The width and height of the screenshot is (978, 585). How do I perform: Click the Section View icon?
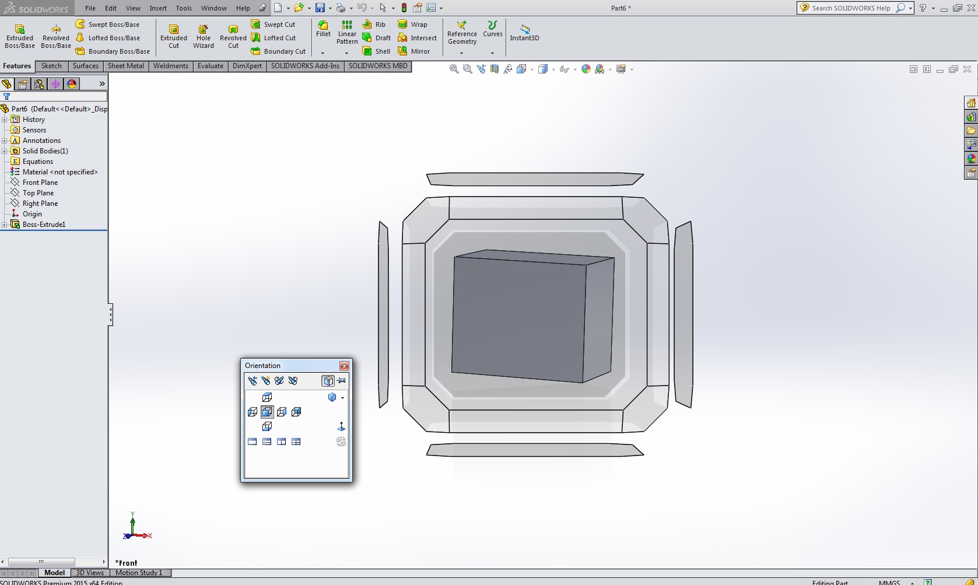(x=495, y=69)
